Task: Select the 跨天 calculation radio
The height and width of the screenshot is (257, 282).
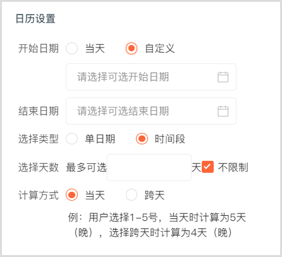Action: coord(132,195)
